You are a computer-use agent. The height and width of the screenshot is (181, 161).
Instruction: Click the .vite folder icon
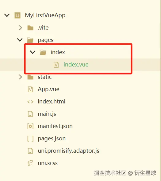(x=30, y=28)
